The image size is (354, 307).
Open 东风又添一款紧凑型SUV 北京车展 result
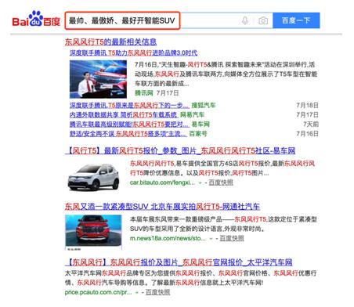click(x=162, y=207)
